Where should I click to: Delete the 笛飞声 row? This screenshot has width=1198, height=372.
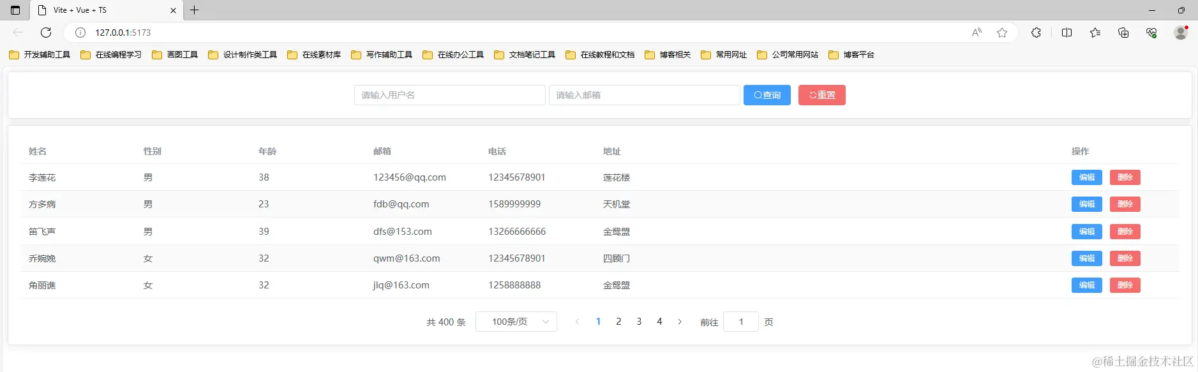tap(1125, 232)
